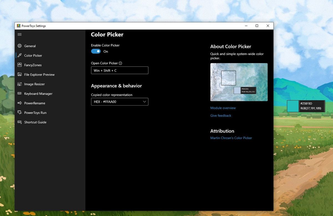The width and height of the screenshot is (333, 216).
Task: Click the PowerToys Run icon
Action: pos(19,112)
